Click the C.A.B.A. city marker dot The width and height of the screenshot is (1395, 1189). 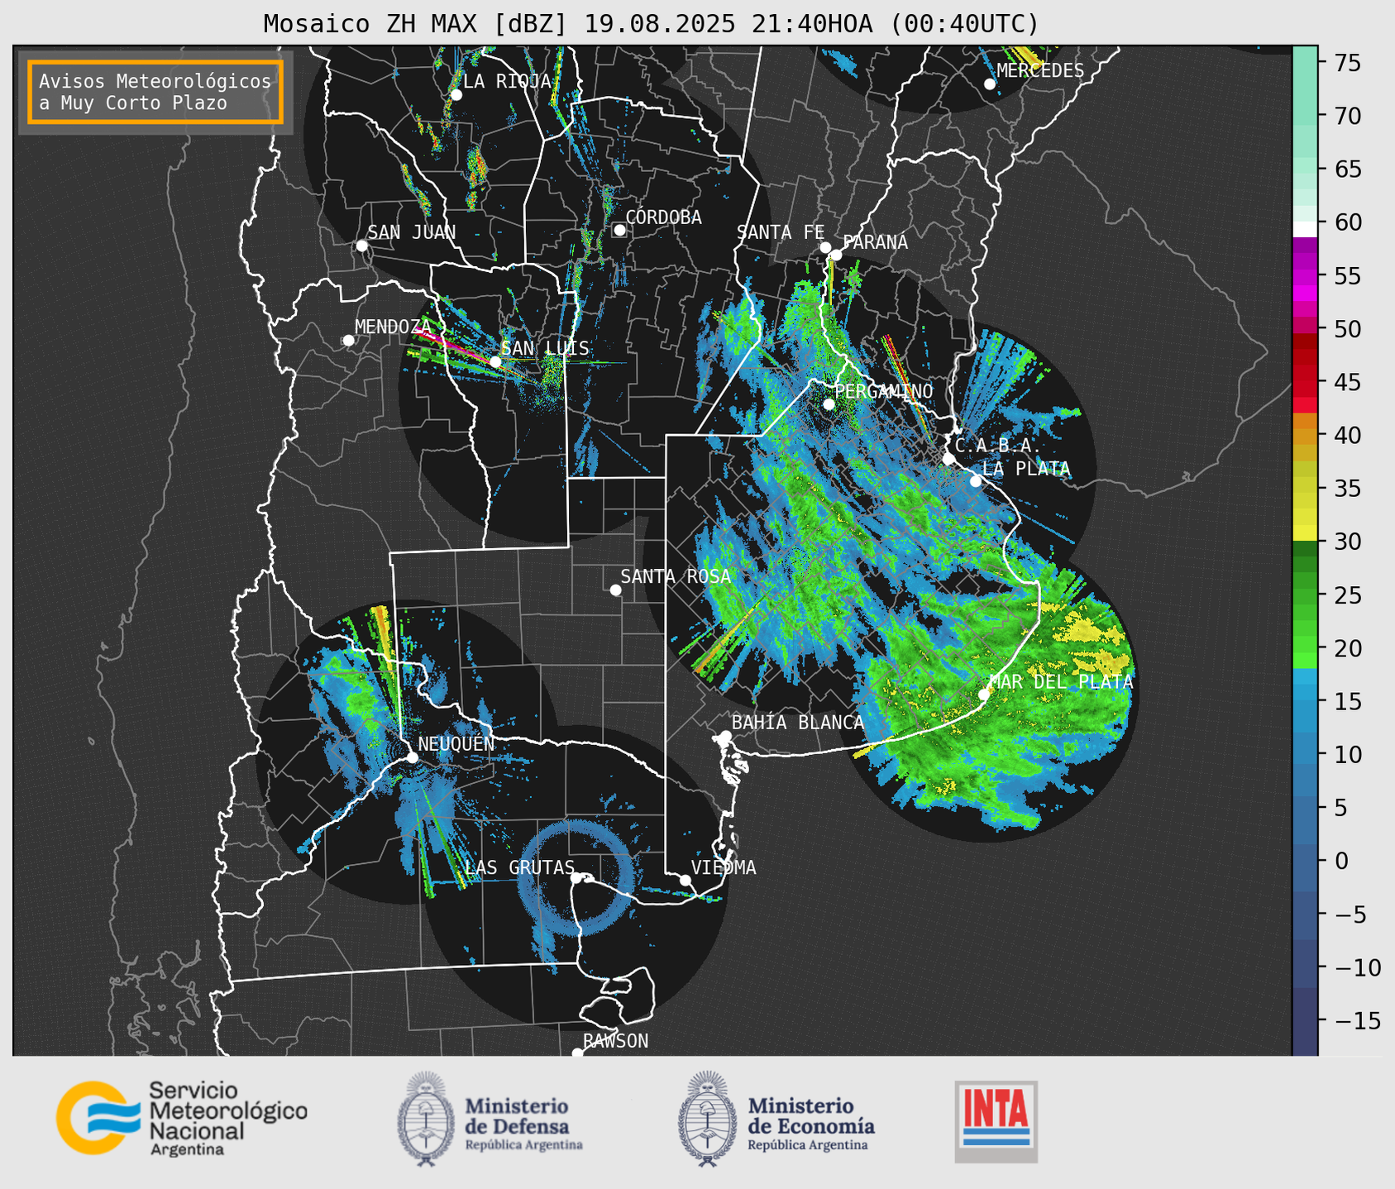[948, 459]
